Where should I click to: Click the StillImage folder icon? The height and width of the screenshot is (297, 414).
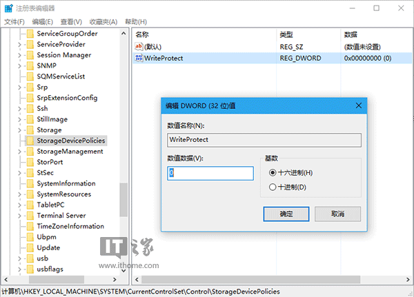pyautogui.click(x=30, y=119)
